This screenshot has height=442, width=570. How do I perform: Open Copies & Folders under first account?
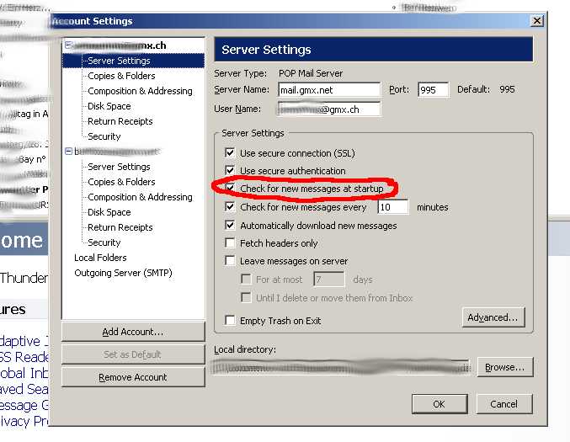pyautogui.click(x=121, y=76)
